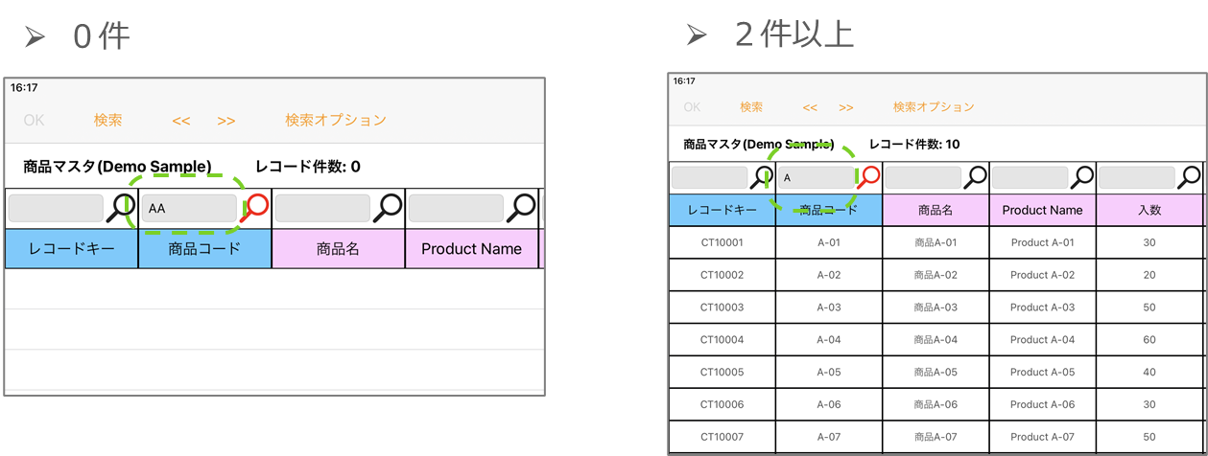Select the row with record key CT10003
The width and height of the screenshot is (1208, 456).
click(x=722, y=308)
